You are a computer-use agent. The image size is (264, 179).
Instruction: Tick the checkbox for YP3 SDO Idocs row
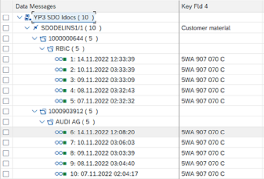tap(6, 17)
